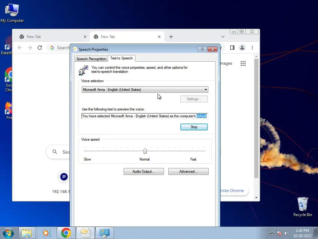Viewport: 318px width, 239px height.
Task: Open Chrome's tab search chevron
Action: (x=223, y=37)
